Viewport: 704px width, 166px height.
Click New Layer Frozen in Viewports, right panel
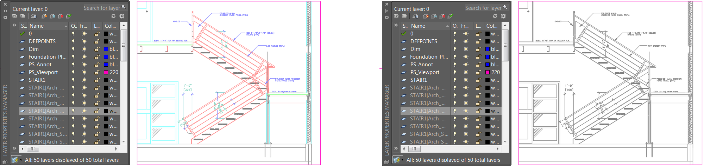[x=434, y=16]
